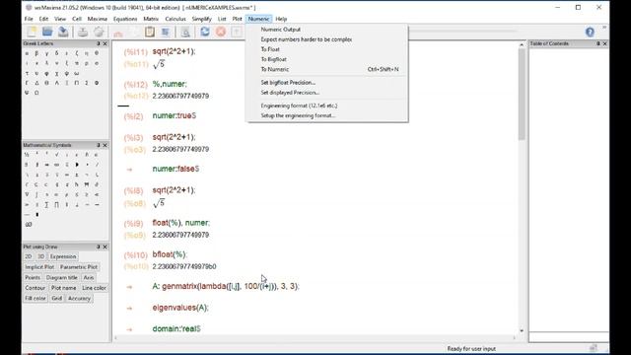Screen dimensions: 631x355
Task: Open the Calculus menu
Action: click(x=175, y=19)
